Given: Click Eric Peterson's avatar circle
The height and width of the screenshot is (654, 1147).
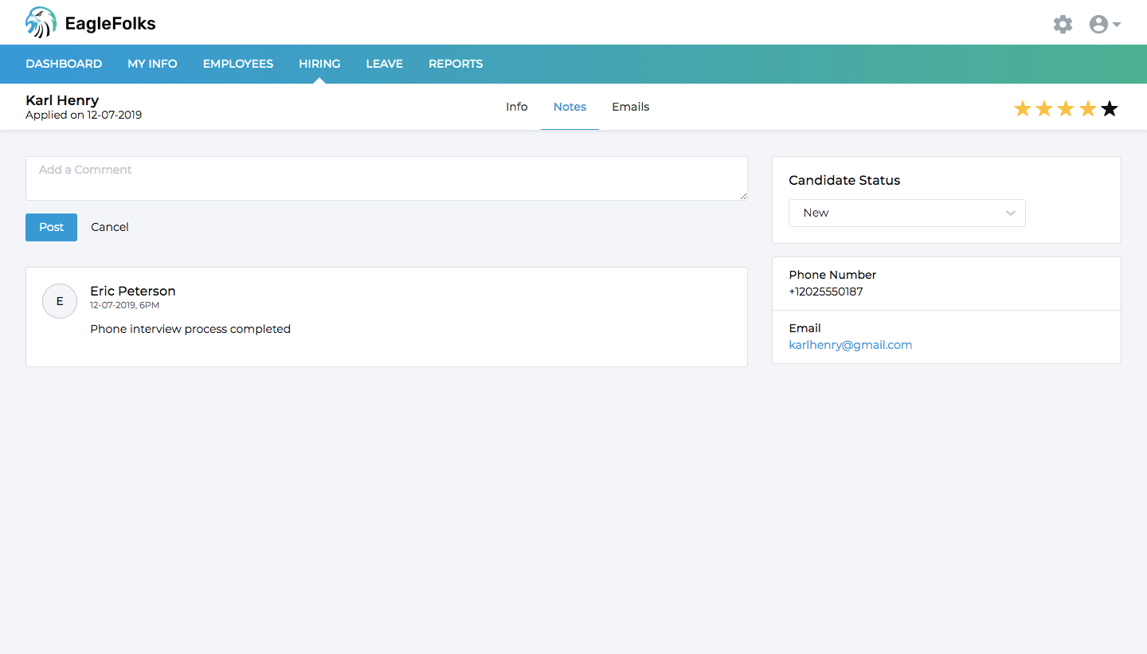Looking at the screenshot, I should [60, 301].
